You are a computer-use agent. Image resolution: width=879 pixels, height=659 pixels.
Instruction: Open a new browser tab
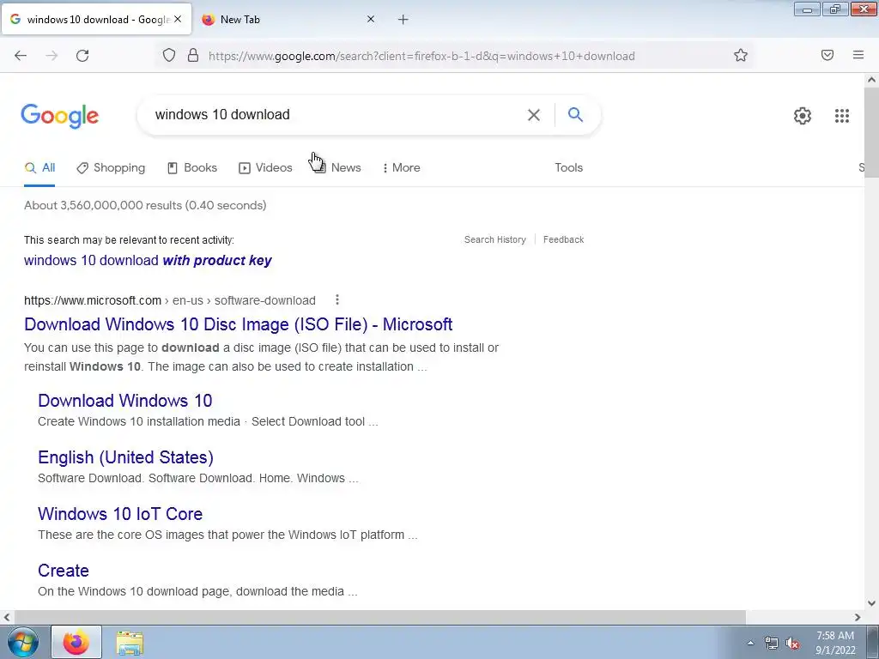click(x=403, y=20)
